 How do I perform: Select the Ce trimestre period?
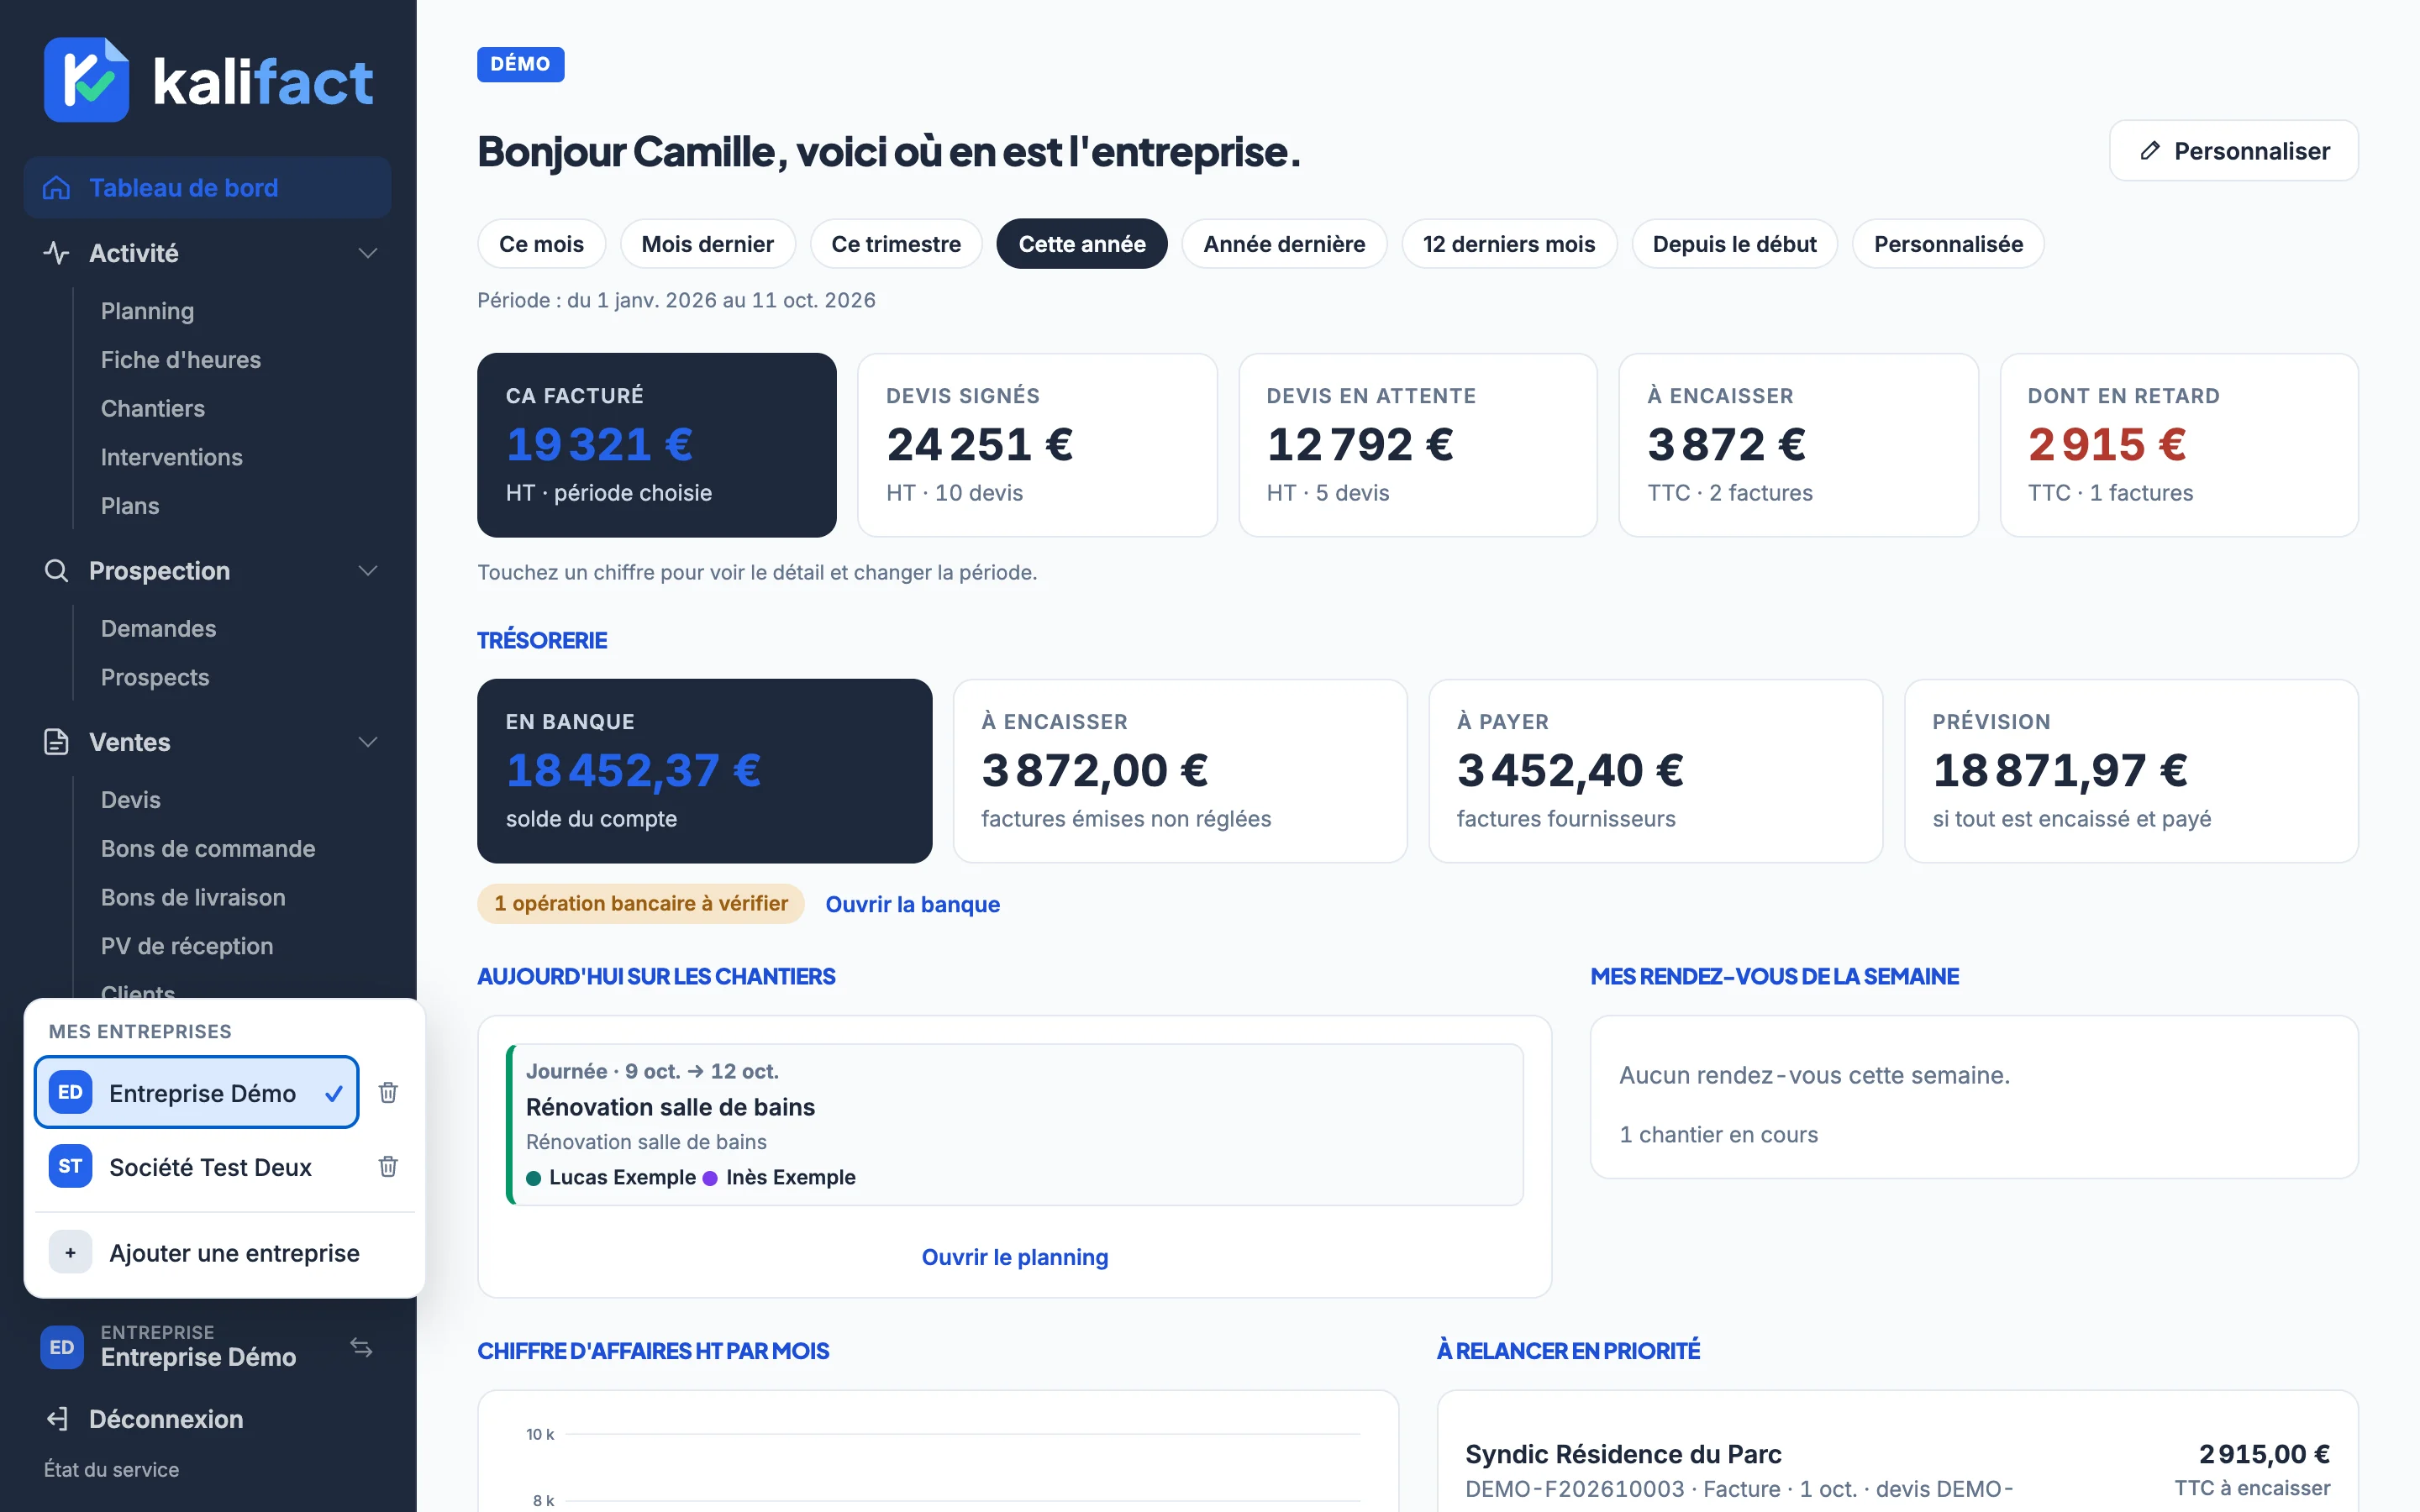[x=896, y=244]
